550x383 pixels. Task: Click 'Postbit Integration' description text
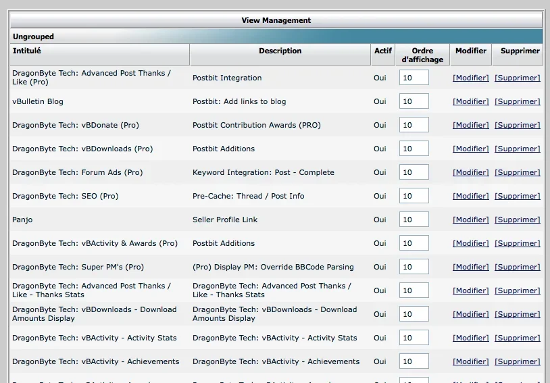pyautogui.click(x=227, y=78)
